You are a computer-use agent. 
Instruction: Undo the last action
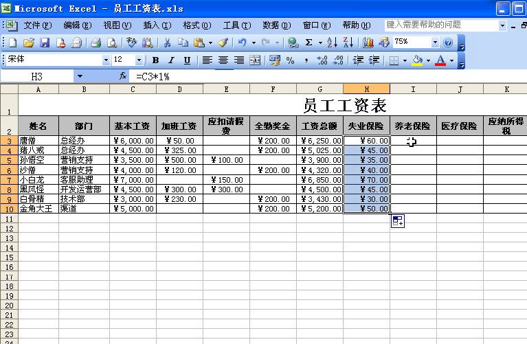pos(243,43)
